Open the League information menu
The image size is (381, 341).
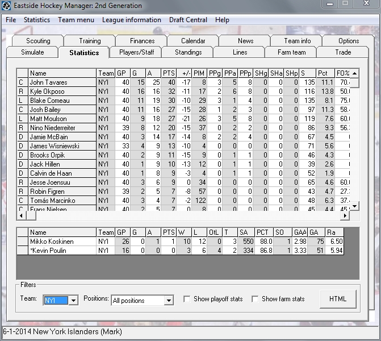click(132, 20)
